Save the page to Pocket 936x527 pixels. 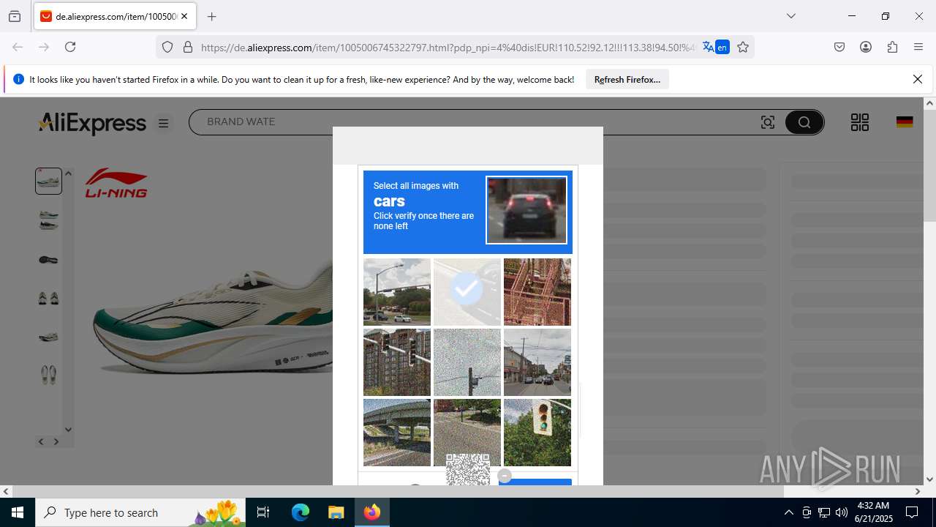tap(839, 47)
